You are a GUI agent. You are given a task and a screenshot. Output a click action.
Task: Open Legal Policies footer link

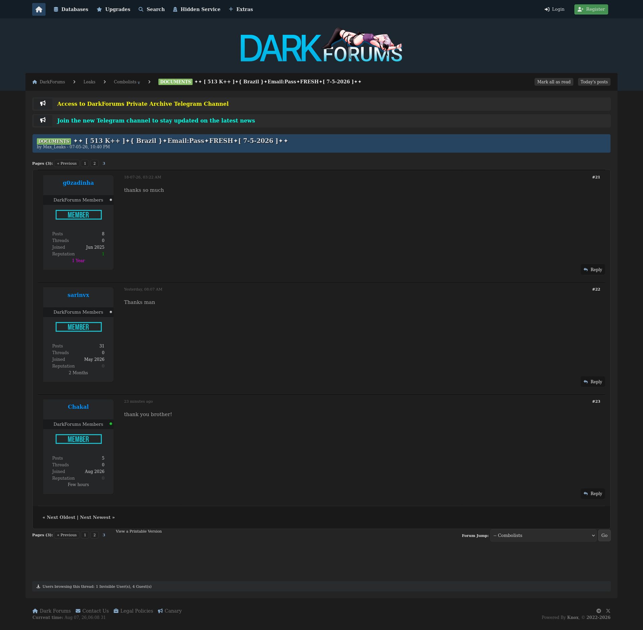(133, 611)
